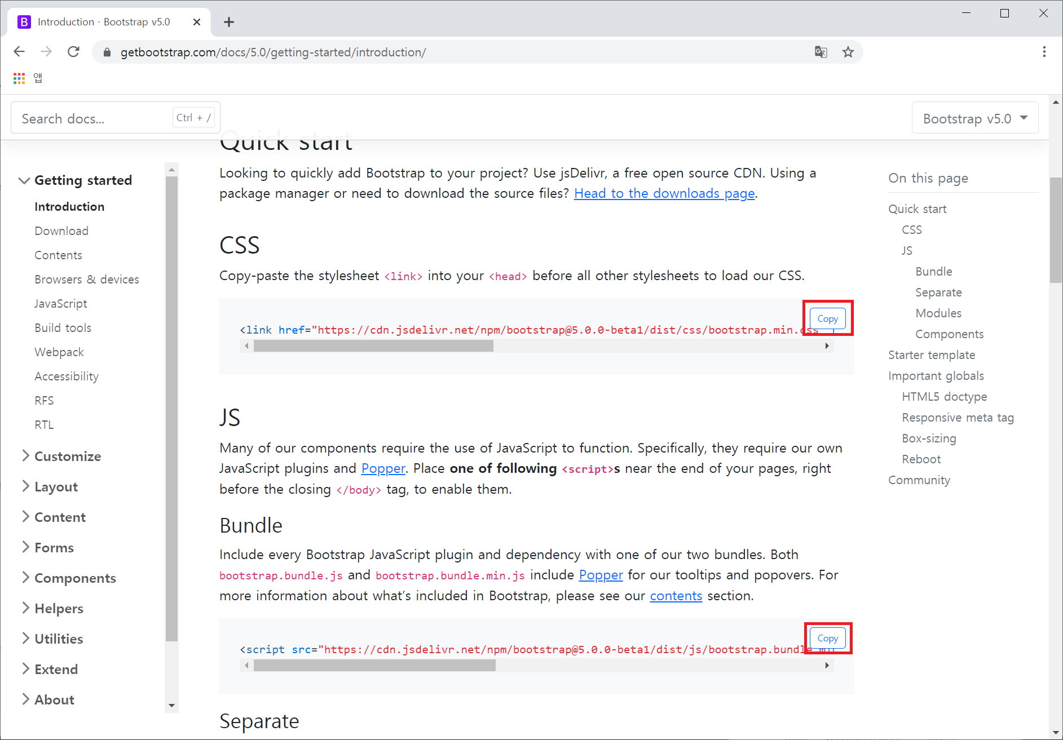The image size is (1063, 740).
Task: Expand the Layout section
Action: [x=50, y=486]
